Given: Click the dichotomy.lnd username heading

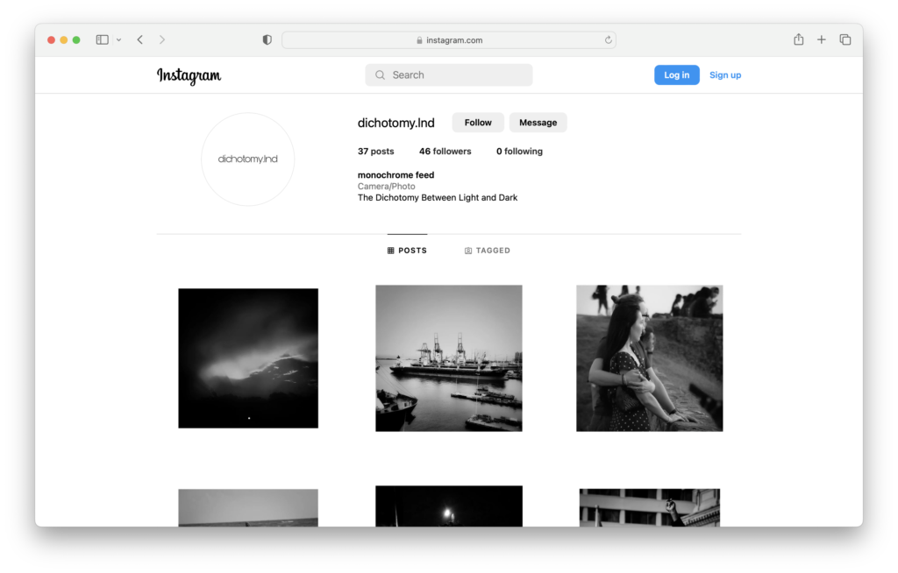Looking at the screenshot, I should point(396,123).
